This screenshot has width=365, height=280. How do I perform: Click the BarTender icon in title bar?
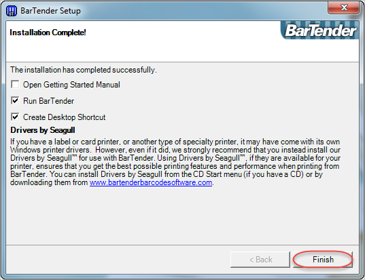(x=12, y=11)
